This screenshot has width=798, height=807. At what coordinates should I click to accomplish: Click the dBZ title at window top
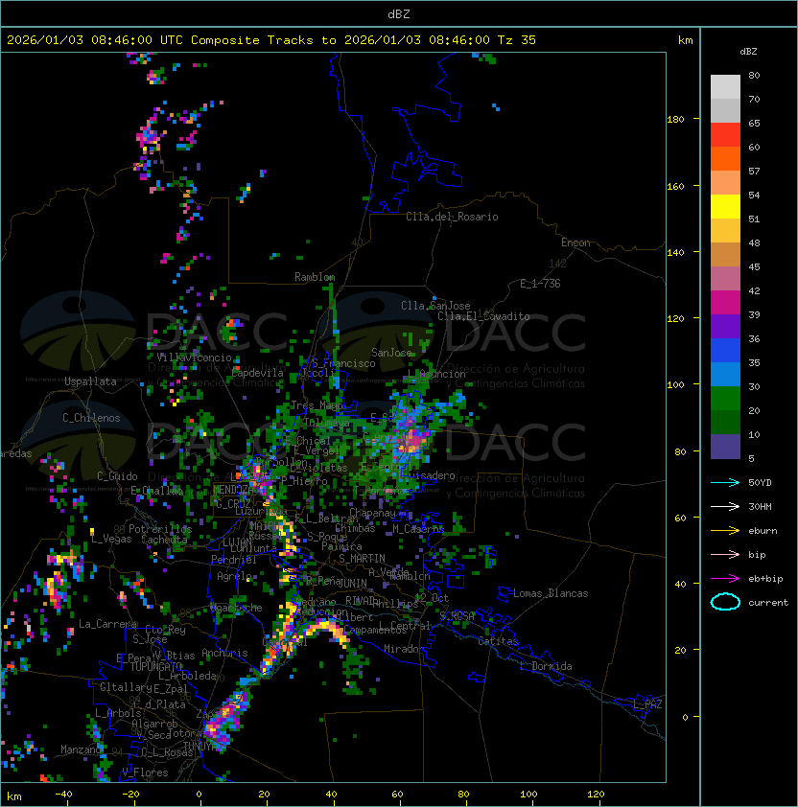399,13
